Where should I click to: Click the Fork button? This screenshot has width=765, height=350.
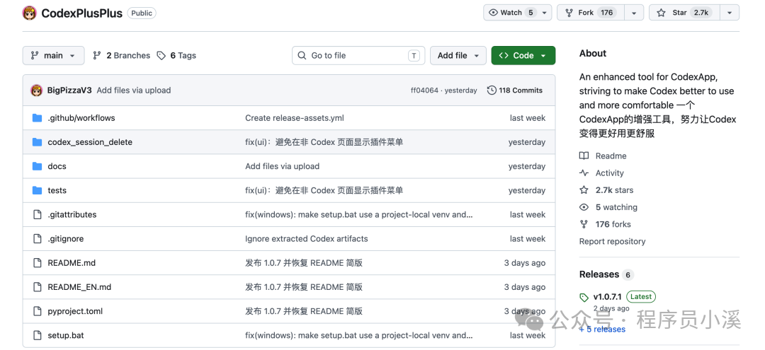click(589, 13)
